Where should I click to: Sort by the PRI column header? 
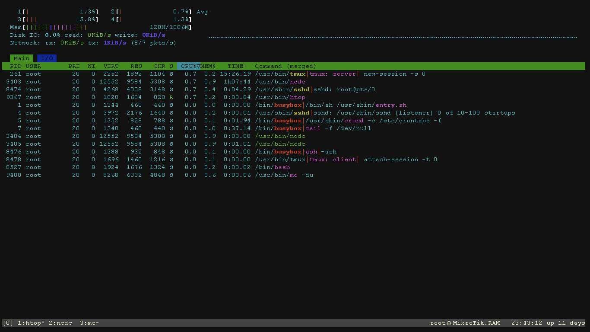[x=74, y=66]
